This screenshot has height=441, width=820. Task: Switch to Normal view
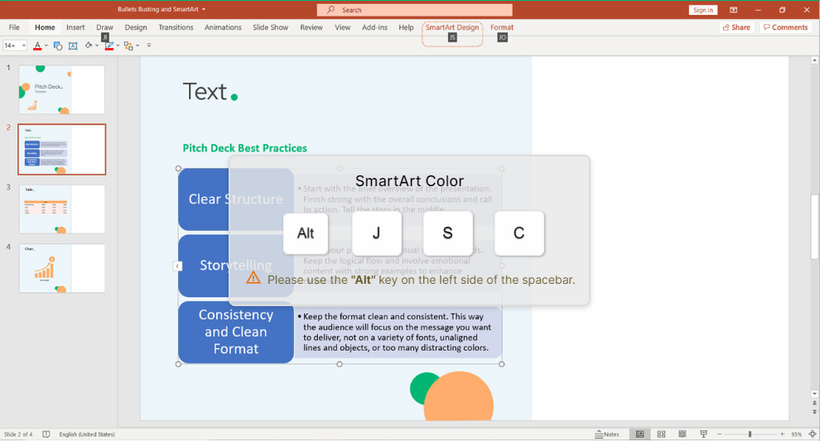(x=639, y=434)
